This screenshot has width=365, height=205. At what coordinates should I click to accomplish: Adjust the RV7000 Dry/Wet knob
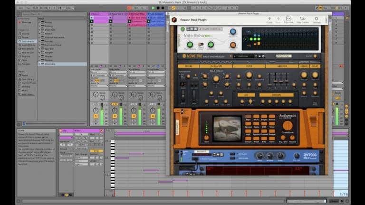pyautogui.click(x=297, y=156)
